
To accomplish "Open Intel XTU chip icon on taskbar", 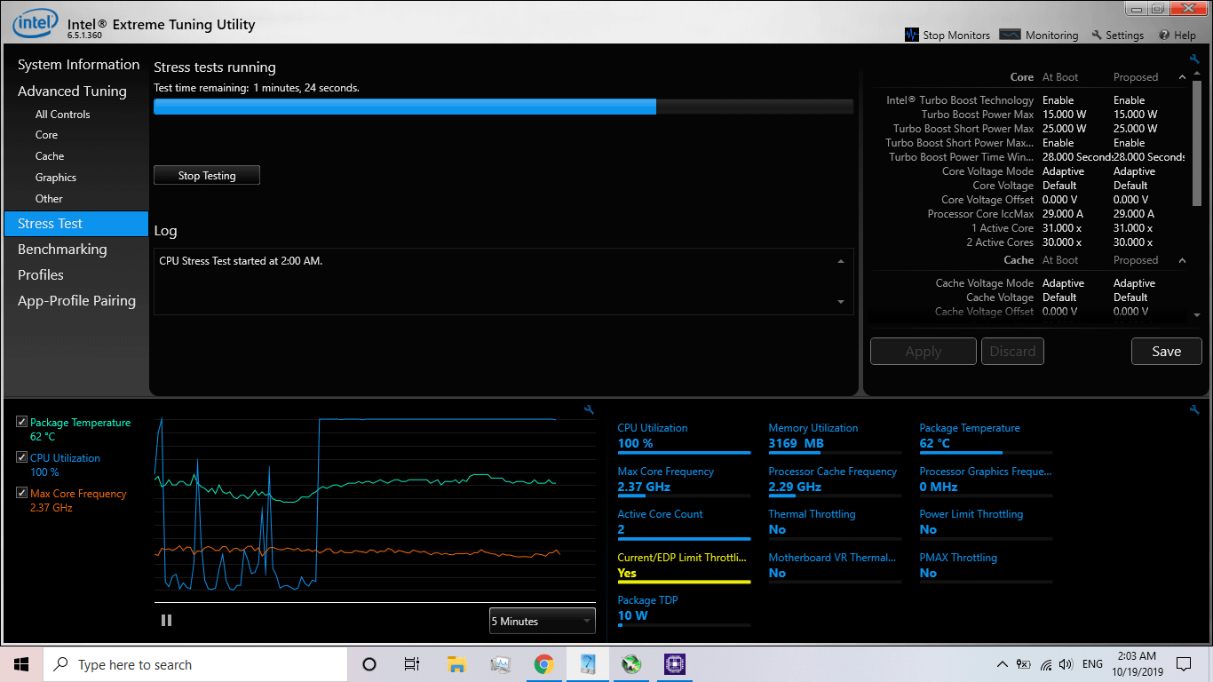I will coord(675,664).
